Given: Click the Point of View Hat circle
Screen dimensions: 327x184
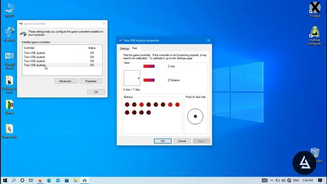Looking at the screenshot, I should click(x=195, y=116).
